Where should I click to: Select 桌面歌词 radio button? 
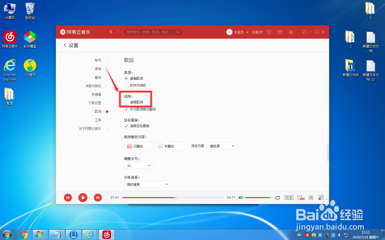pyautogui.click(x=126, y=78)
